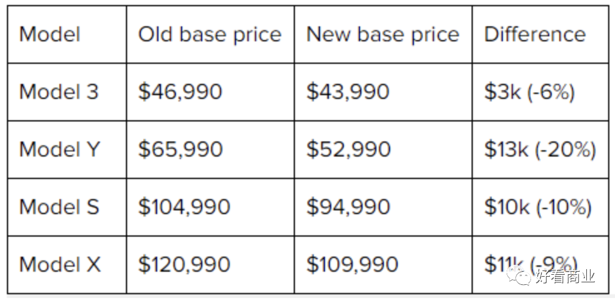This screenshot has height=303, width=615.
Task: Click the $65,990 old price cell
Action: point(180,149)
